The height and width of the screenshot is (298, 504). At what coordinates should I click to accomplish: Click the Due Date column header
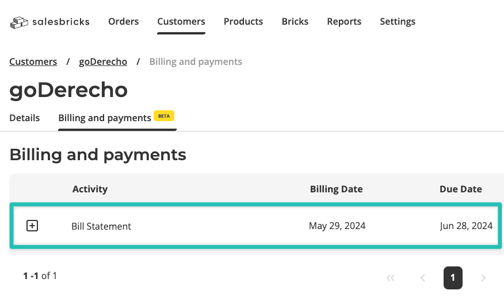point(461,189)
